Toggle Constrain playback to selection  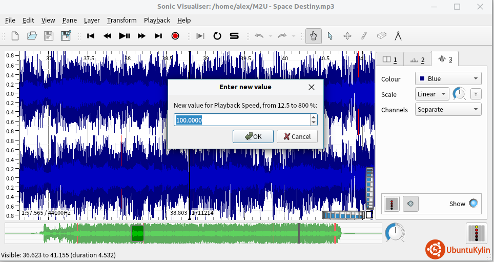pos(200,36)
